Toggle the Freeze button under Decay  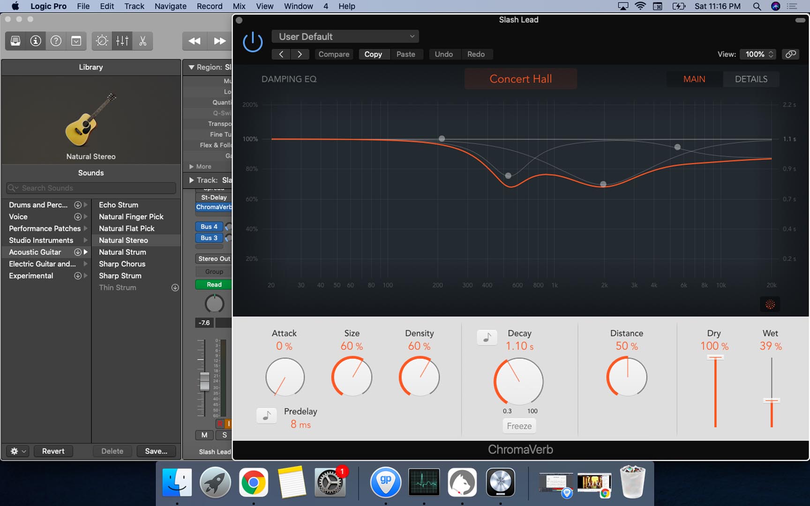pos(519,426)
